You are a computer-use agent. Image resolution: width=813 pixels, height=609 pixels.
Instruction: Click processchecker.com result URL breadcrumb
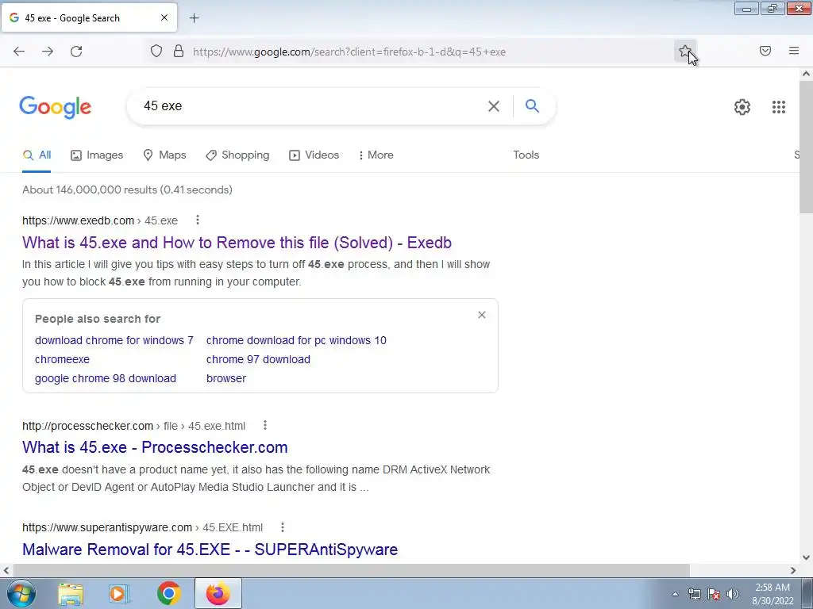point(133,426)
